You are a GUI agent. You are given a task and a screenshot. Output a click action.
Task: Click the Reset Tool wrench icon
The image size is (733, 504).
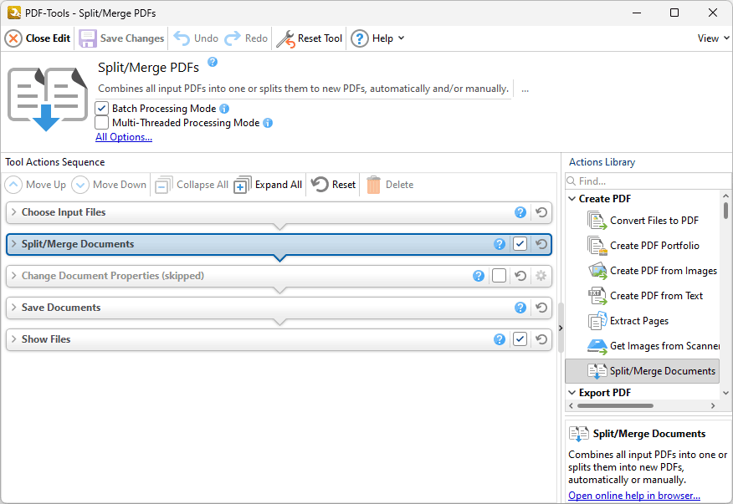[x=285, y=38]
